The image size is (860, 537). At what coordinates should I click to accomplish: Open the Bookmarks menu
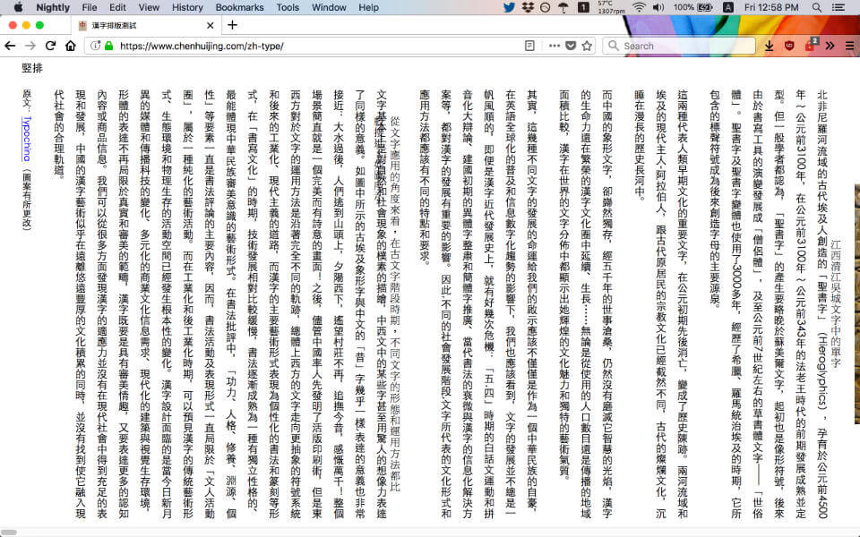239,8
